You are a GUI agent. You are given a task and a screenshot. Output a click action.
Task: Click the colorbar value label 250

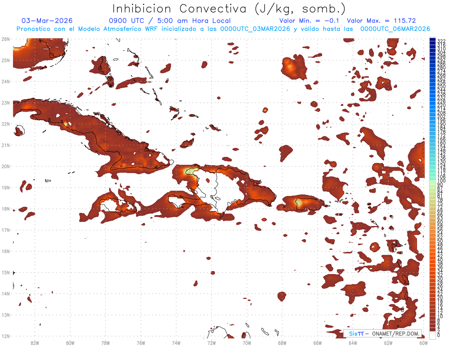pyautogui.click(x=441, y=87)
